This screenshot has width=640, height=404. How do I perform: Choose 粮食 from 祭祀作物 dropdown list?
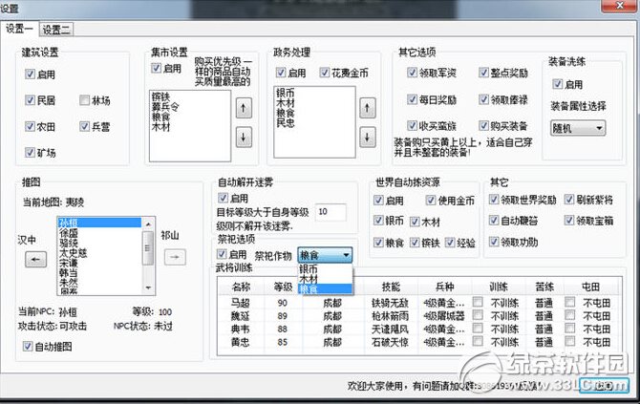tap(326, 289)
